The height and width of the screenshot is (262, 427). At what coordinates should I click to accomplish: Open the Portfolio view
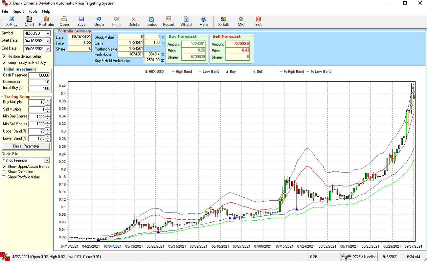click(x=46, y=21)
